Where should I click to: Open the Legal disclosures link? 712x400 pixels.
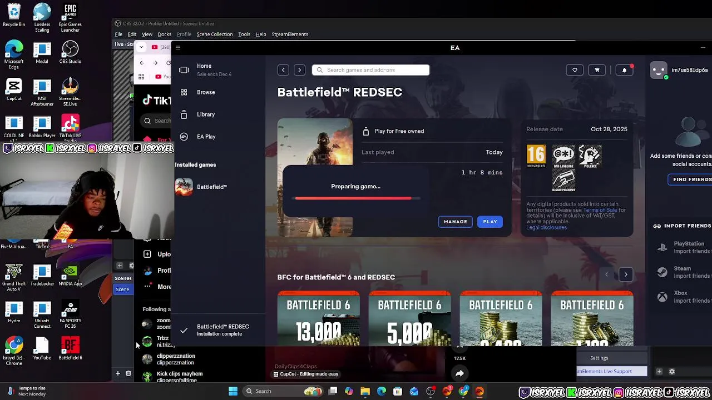point(546,227)
